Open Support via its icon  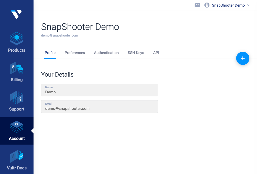coord(17,97)
